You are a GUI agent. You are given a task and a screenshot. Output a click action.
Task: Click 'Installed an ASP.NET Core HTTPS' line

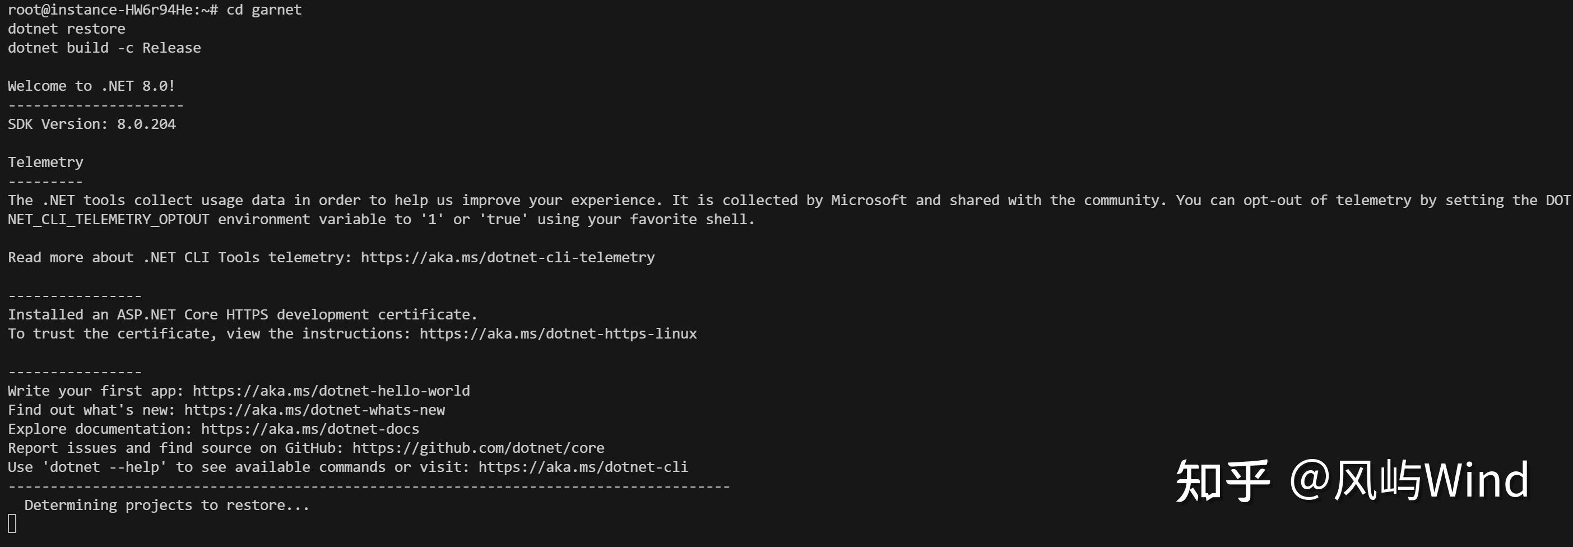tap(243, 315)
